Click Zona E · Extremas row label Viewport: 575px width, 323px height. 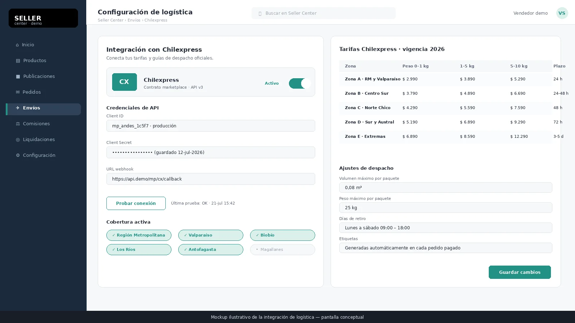coord(365,136)
